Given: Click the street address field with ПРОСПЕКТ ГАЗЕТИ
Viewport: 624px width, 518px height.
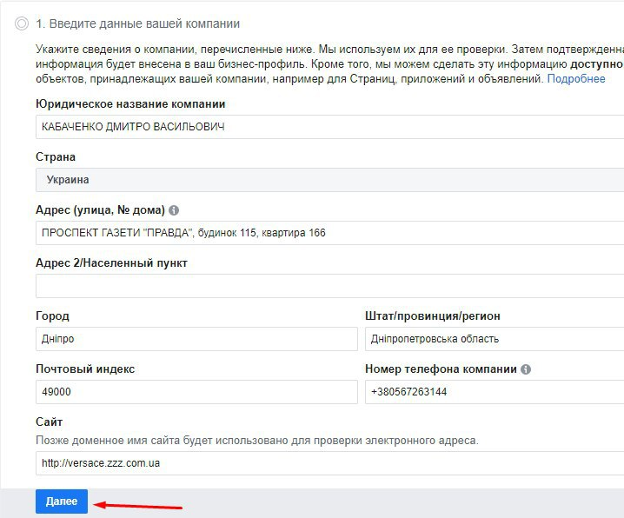Looking at the screenshot, I should point(330,233).
